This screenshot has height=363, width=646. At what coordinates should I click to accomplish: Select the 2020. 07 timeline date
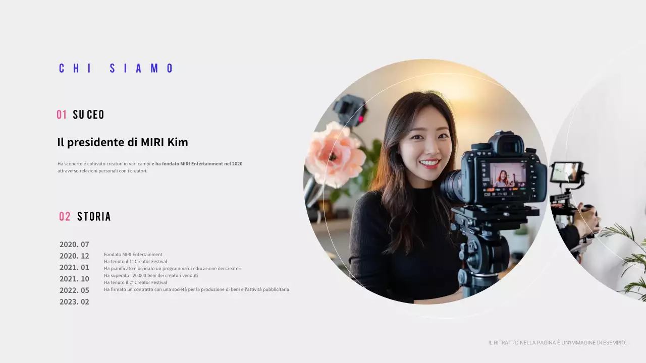(74, 245)
